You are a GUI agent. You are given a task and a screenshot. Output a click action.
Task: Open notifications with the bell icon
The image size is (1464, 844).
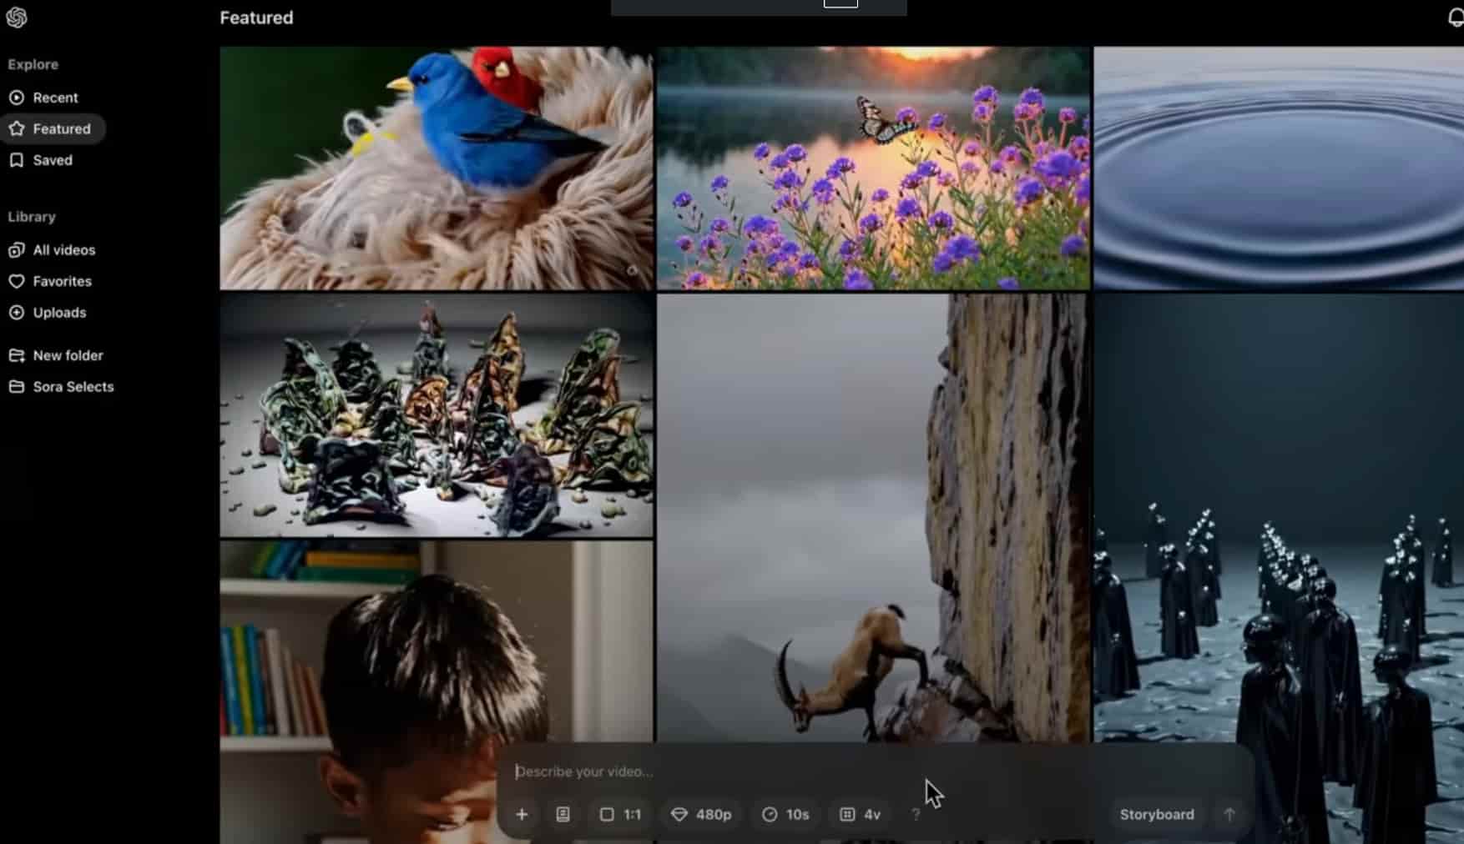1455,18
